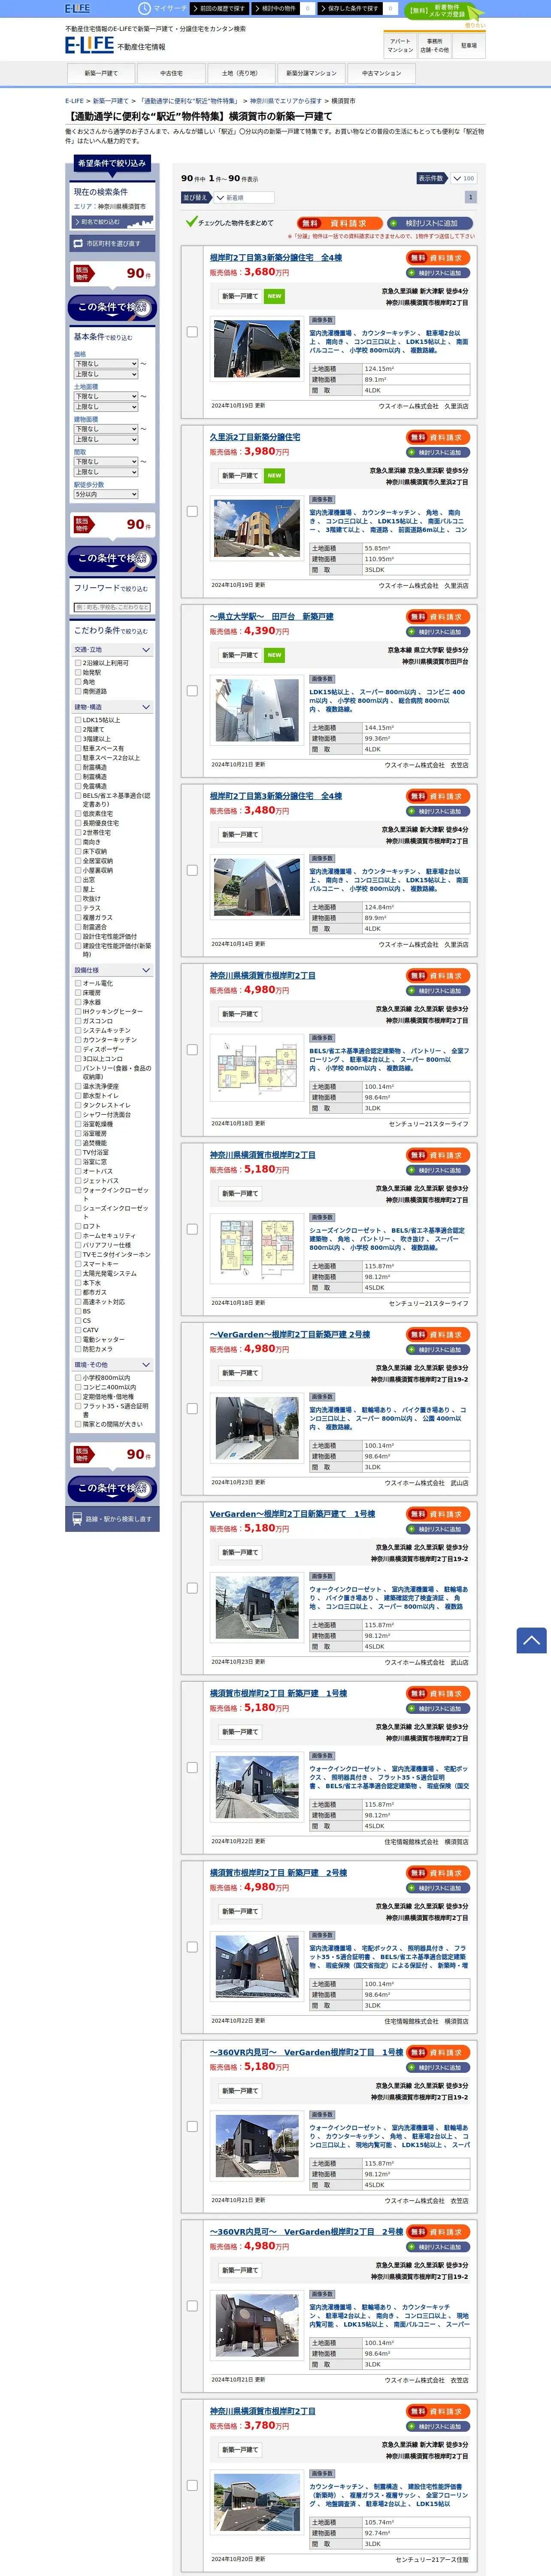Click the 路線・駅から検索し直す button
Image resolution: width=551 pixels, height=2576 pixels.
[112, 1518]
